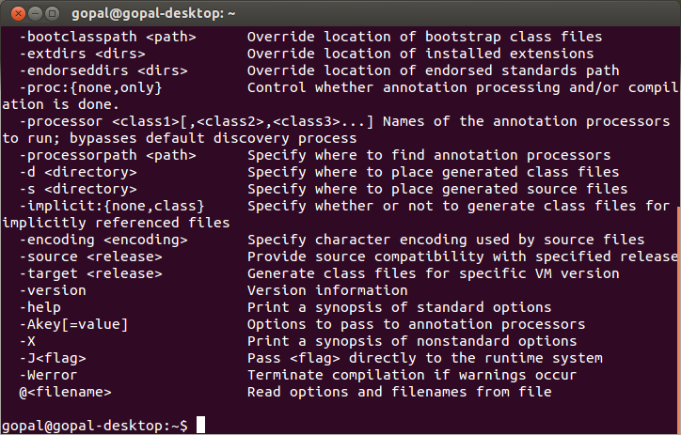Viewport: 681px width, 435px height.
Task: Minimize the terminal window
Action: pyautogui.click(x=35, y=14)
